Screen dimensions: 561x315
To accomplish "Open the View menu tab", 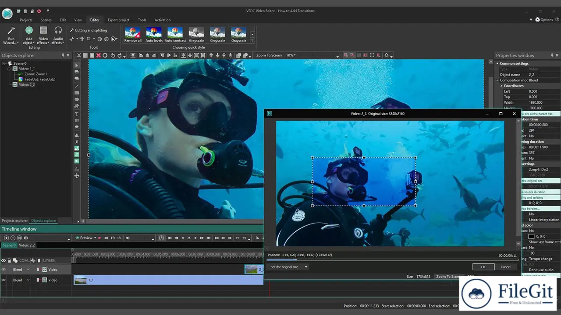I will (78, 20).
